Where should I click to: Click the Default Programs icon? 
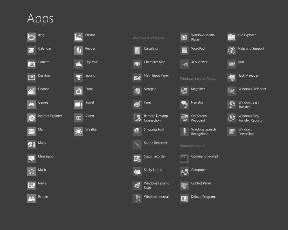coord(184,199)
